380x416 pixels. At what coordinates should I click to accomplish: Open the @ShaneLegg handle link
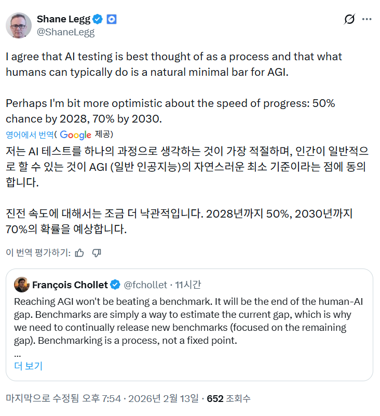[65, 32]
